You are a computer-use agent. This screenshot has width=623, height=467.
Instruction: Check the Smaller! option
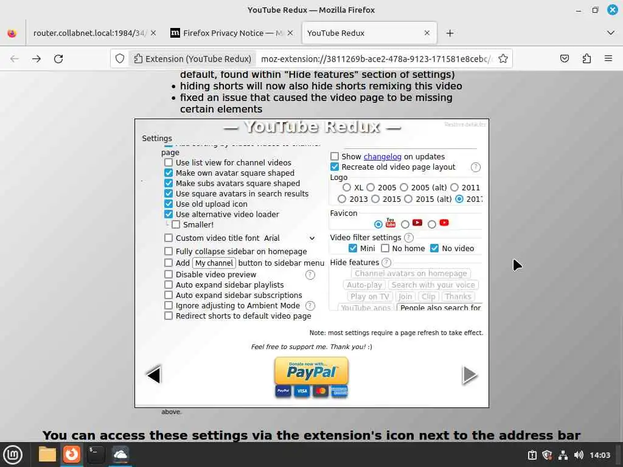[x=176, y=224]
